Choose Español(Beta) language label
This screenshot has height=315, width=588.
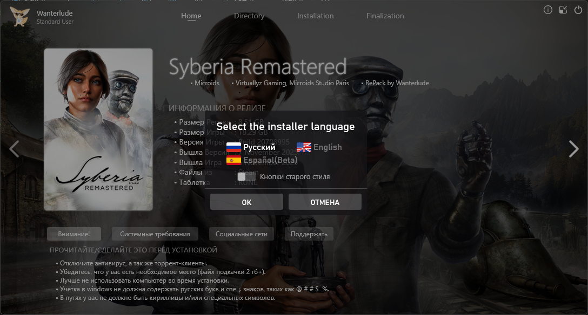pos(270,161)
